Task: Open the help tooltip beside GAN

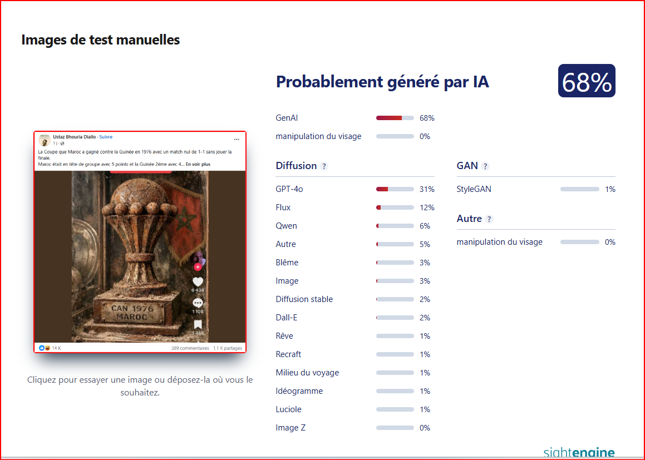Action: [485, 166]
